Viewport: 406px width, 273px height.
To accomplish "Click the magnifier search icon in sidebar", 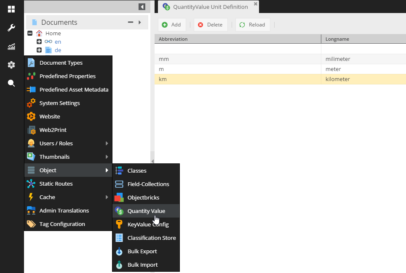I will click(11, 83).
